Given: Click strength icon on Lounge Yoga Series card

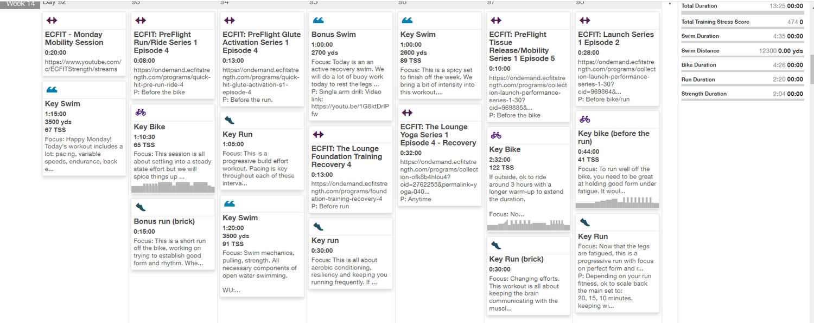Looking at the screenshot, I should click(408, 113).
